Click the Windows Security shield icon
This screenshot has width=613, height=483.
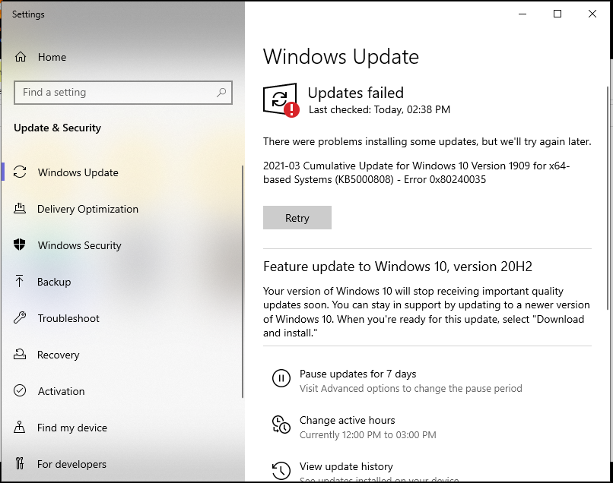tap(20, 245)
